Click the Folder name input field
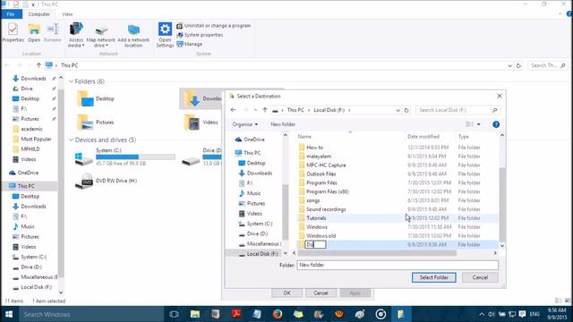This screenshot has height=322, width=573. [398, 265]
